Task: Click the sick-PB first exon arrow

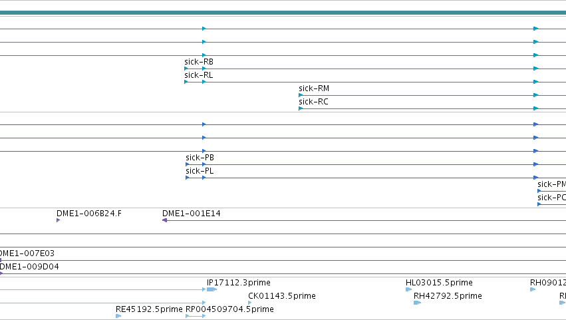Action: coord(188,165)
